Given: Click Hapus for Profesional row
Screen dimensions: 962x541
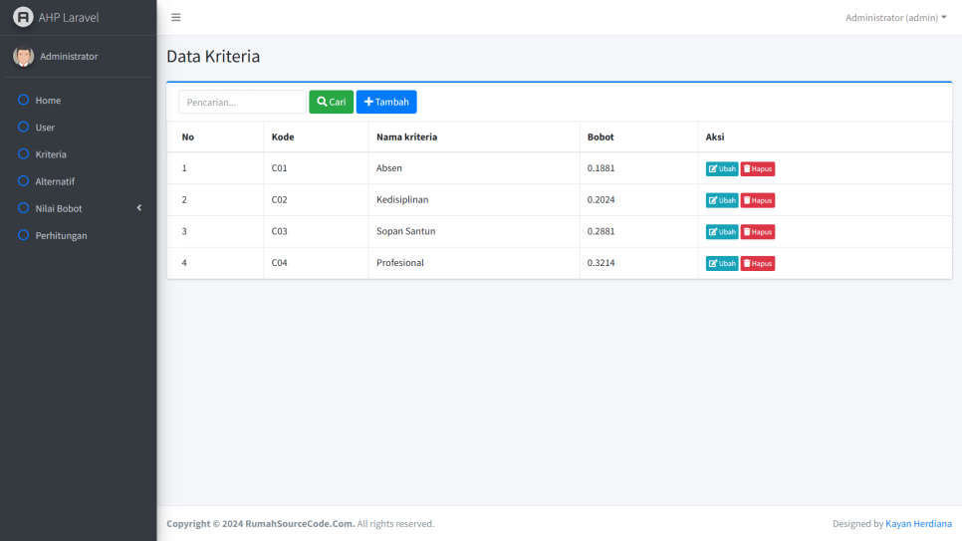Looking at the screenshot, I should 758,263.
